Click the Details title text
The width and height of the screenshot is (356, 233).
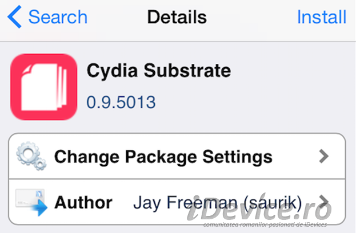(177, 17)
